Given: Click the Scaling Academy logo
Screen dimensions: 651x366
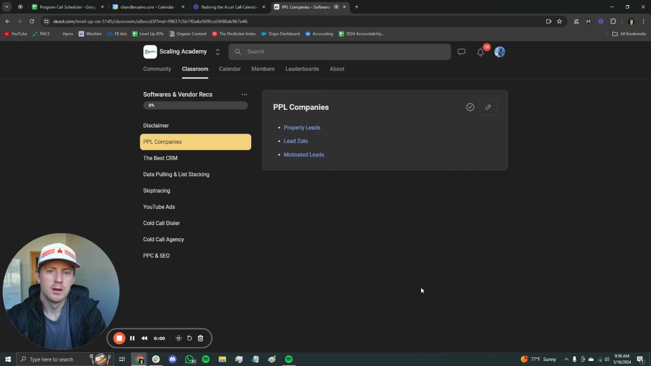Looking at the screenshot, I should (150, 52).
